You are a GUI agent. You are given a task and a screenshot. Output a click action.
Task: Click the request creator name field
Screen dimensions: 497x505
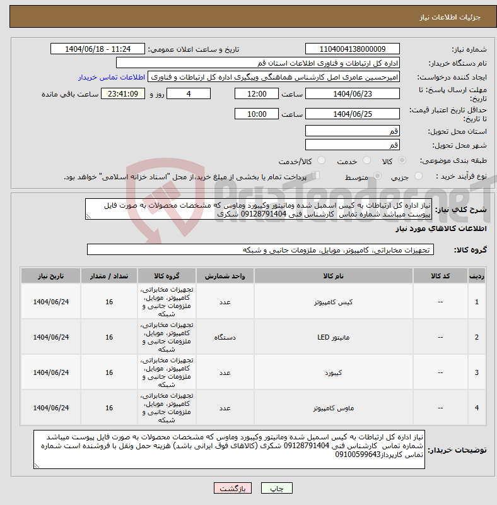274,77
